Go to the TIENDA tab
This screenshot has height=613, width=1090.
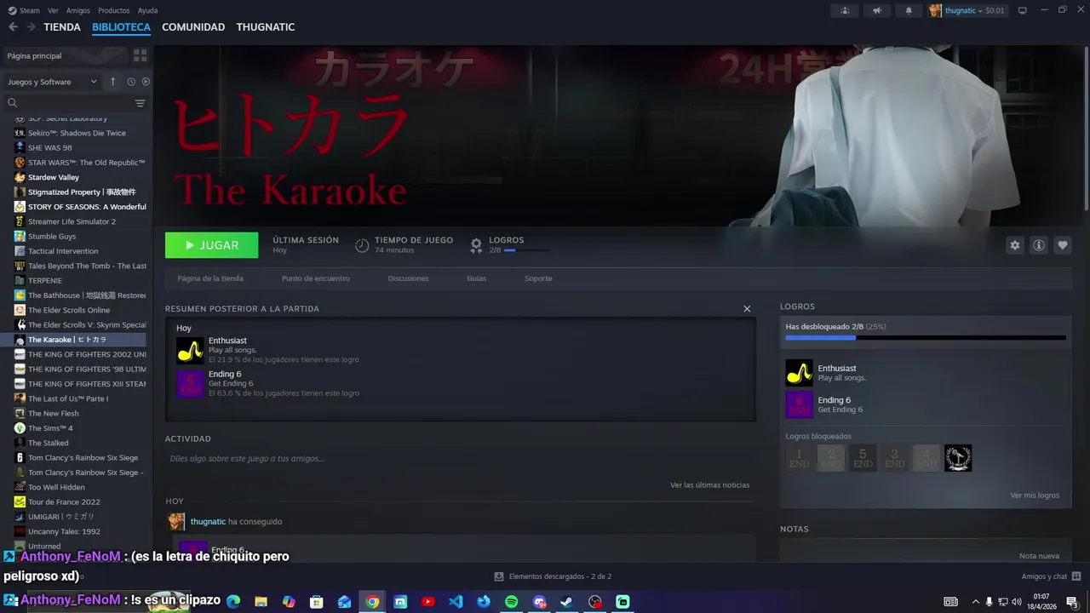pos(62,27)
